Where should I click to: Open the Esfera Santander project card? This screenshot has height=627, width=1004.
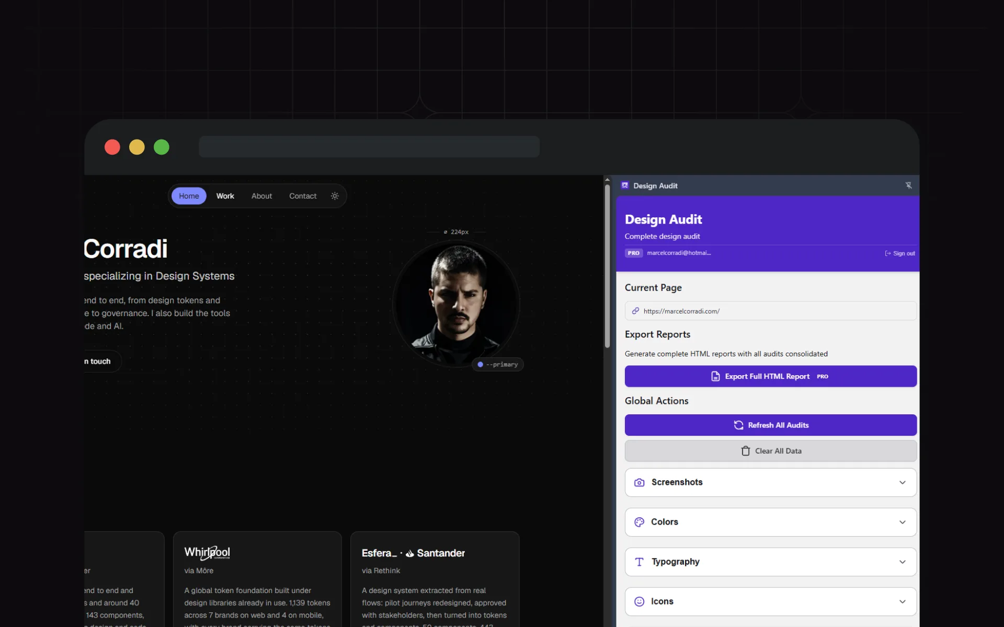[435, 579]
